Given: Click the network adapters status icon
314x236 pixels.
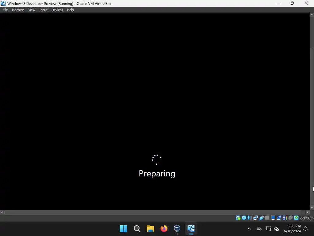Looking at the screenshot, I should (255, 218).
